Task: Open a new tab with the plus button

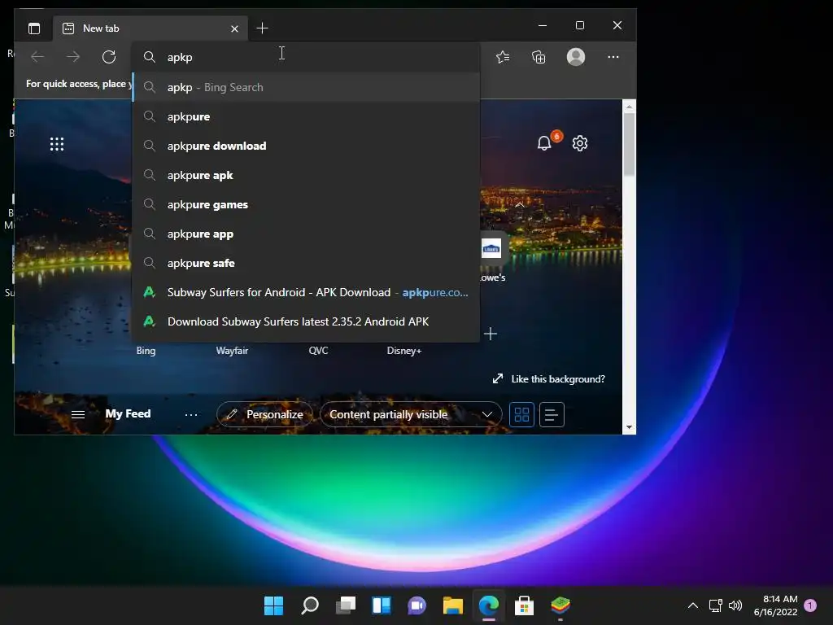Action: click(x=262, y=28)
